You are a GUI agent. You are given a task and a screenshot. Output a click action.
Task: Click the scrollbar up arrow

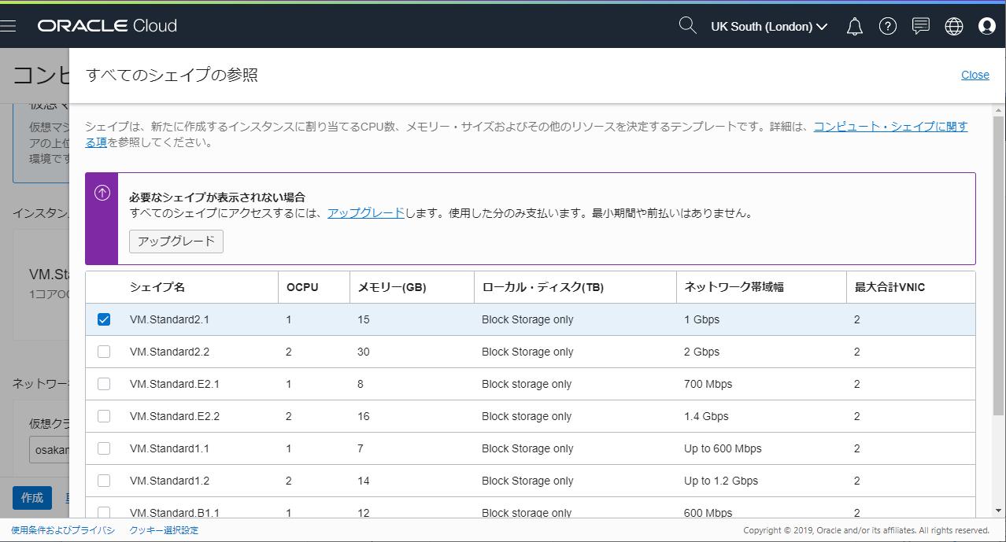(999, 110)
